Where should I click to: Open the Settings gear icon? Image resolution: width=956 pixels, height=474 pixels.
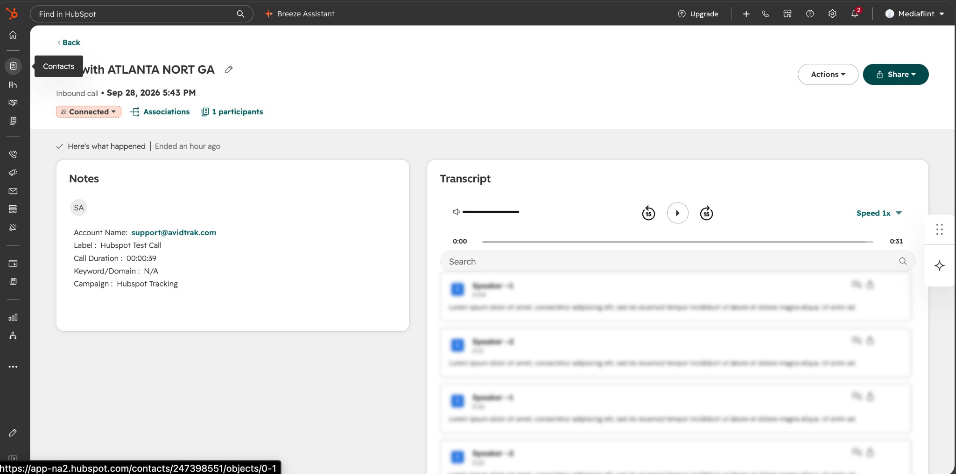tap(832, 14)
